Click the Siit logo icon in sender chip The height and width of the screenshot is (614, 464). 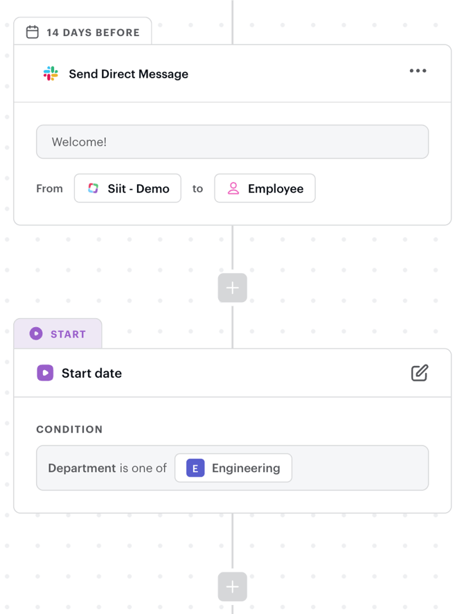pyautogui.click(x=93, y=188)
